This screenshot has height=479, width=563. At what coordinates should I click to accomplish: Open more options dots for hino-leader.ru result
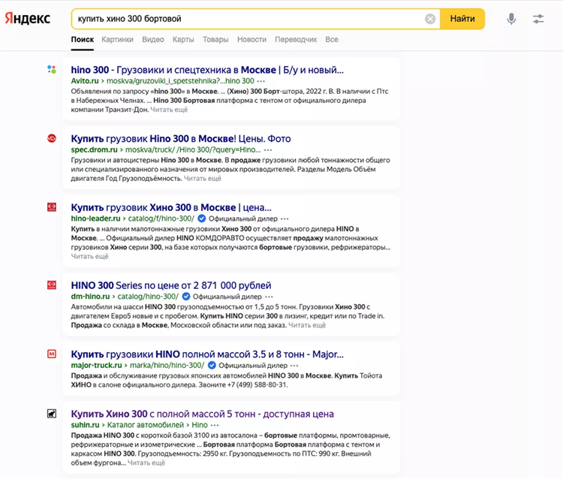(285, 218)
